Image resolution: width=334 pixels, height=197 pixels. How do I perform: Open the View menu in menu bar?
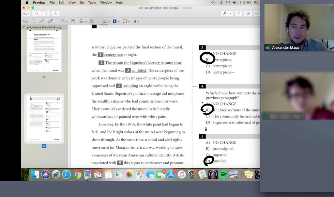pos(73,3)
